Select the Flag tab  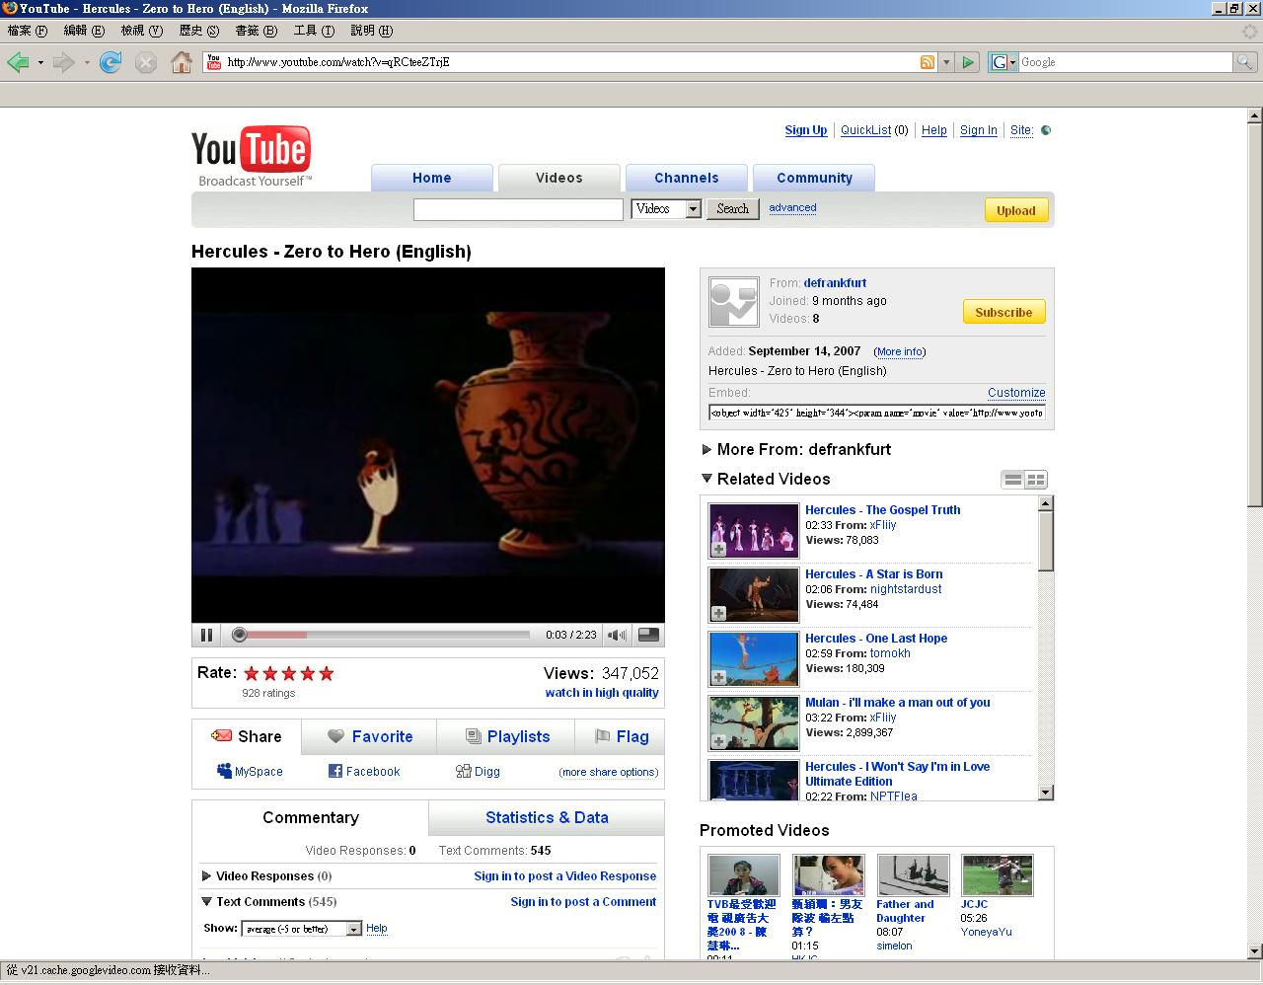click(x=621, y=736)
